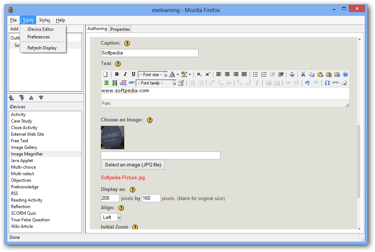Image resolution: width=375 pixels, height=252 pixels.
Task: Open the Font size dropdown
Action: tap(153, 74)
